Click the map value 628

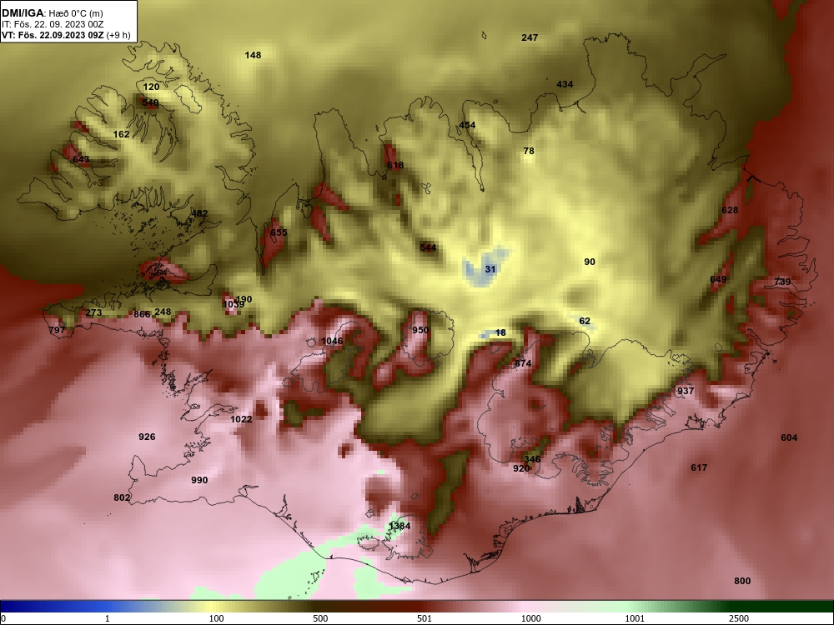click(730, 210)
